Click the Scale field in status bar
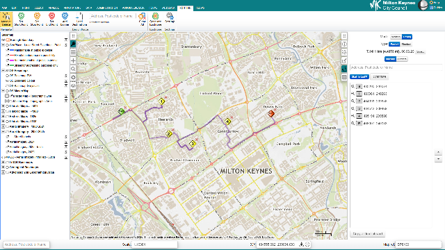 pos(154,244)
